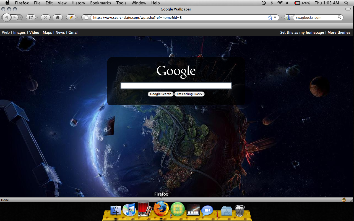Click the Google Search button

point(160,94)
